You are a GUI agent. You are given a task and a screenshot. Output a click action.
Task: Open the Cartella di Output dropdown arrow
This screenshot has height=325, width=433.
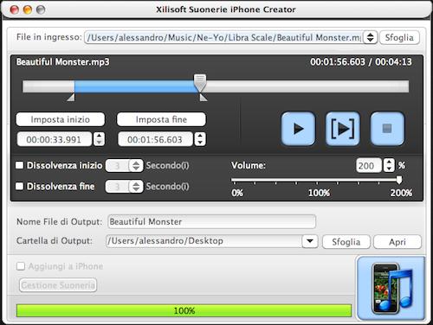(310, 241)
